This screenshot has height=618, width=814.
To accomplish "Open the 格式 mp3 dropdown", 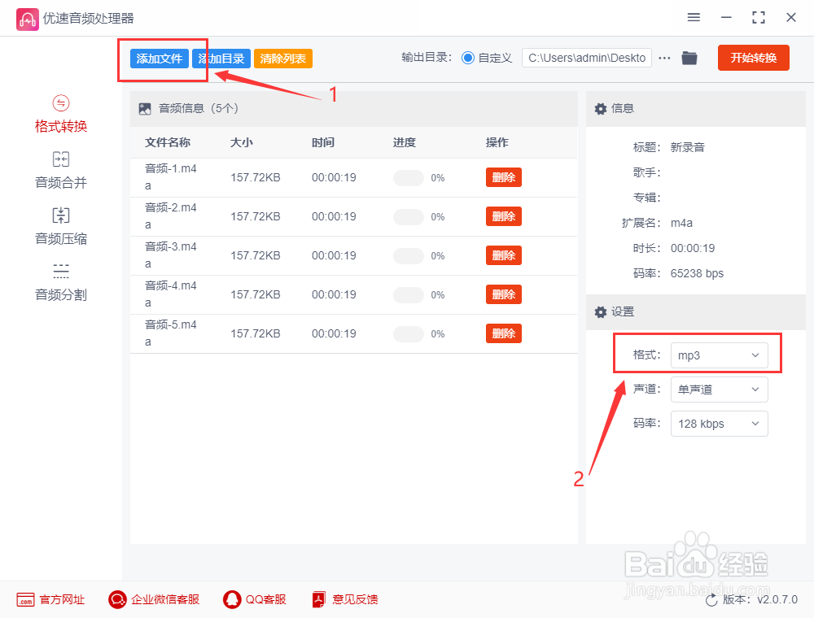I will [x=719, y=355].
